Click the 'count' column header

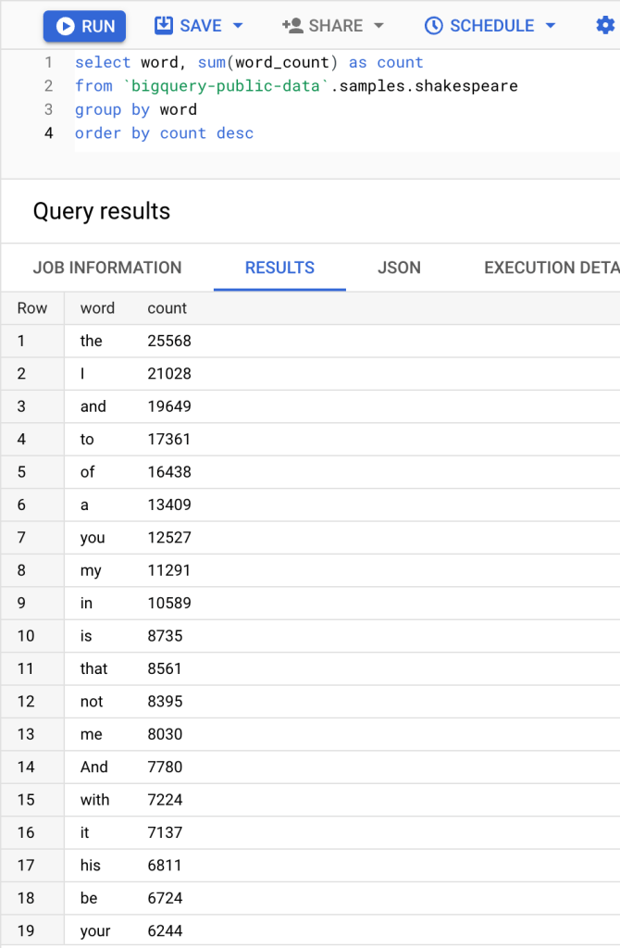point(167,308)
